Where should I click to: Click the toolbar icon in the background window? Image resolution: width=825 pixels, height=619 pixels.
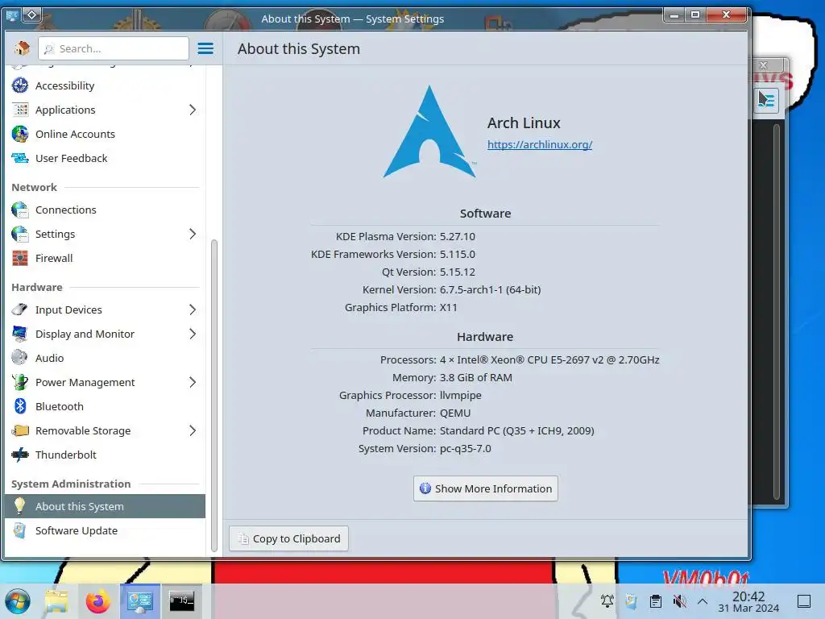[766, 99]
